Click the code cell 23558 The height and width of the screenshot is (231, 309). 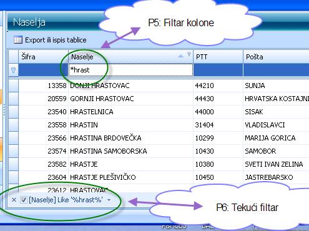click(44, 125)
